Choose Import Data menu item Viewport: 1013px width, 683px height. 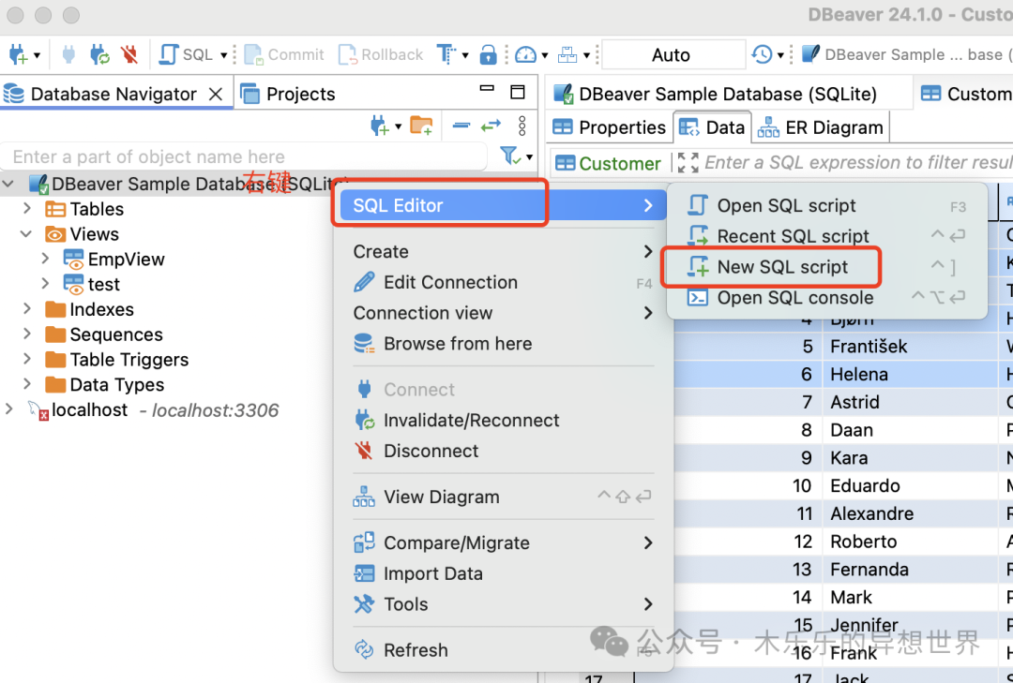point(504,573)
